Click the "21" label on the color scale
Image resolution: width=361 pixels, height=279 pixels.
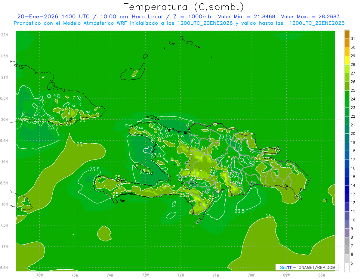[353, 125]
